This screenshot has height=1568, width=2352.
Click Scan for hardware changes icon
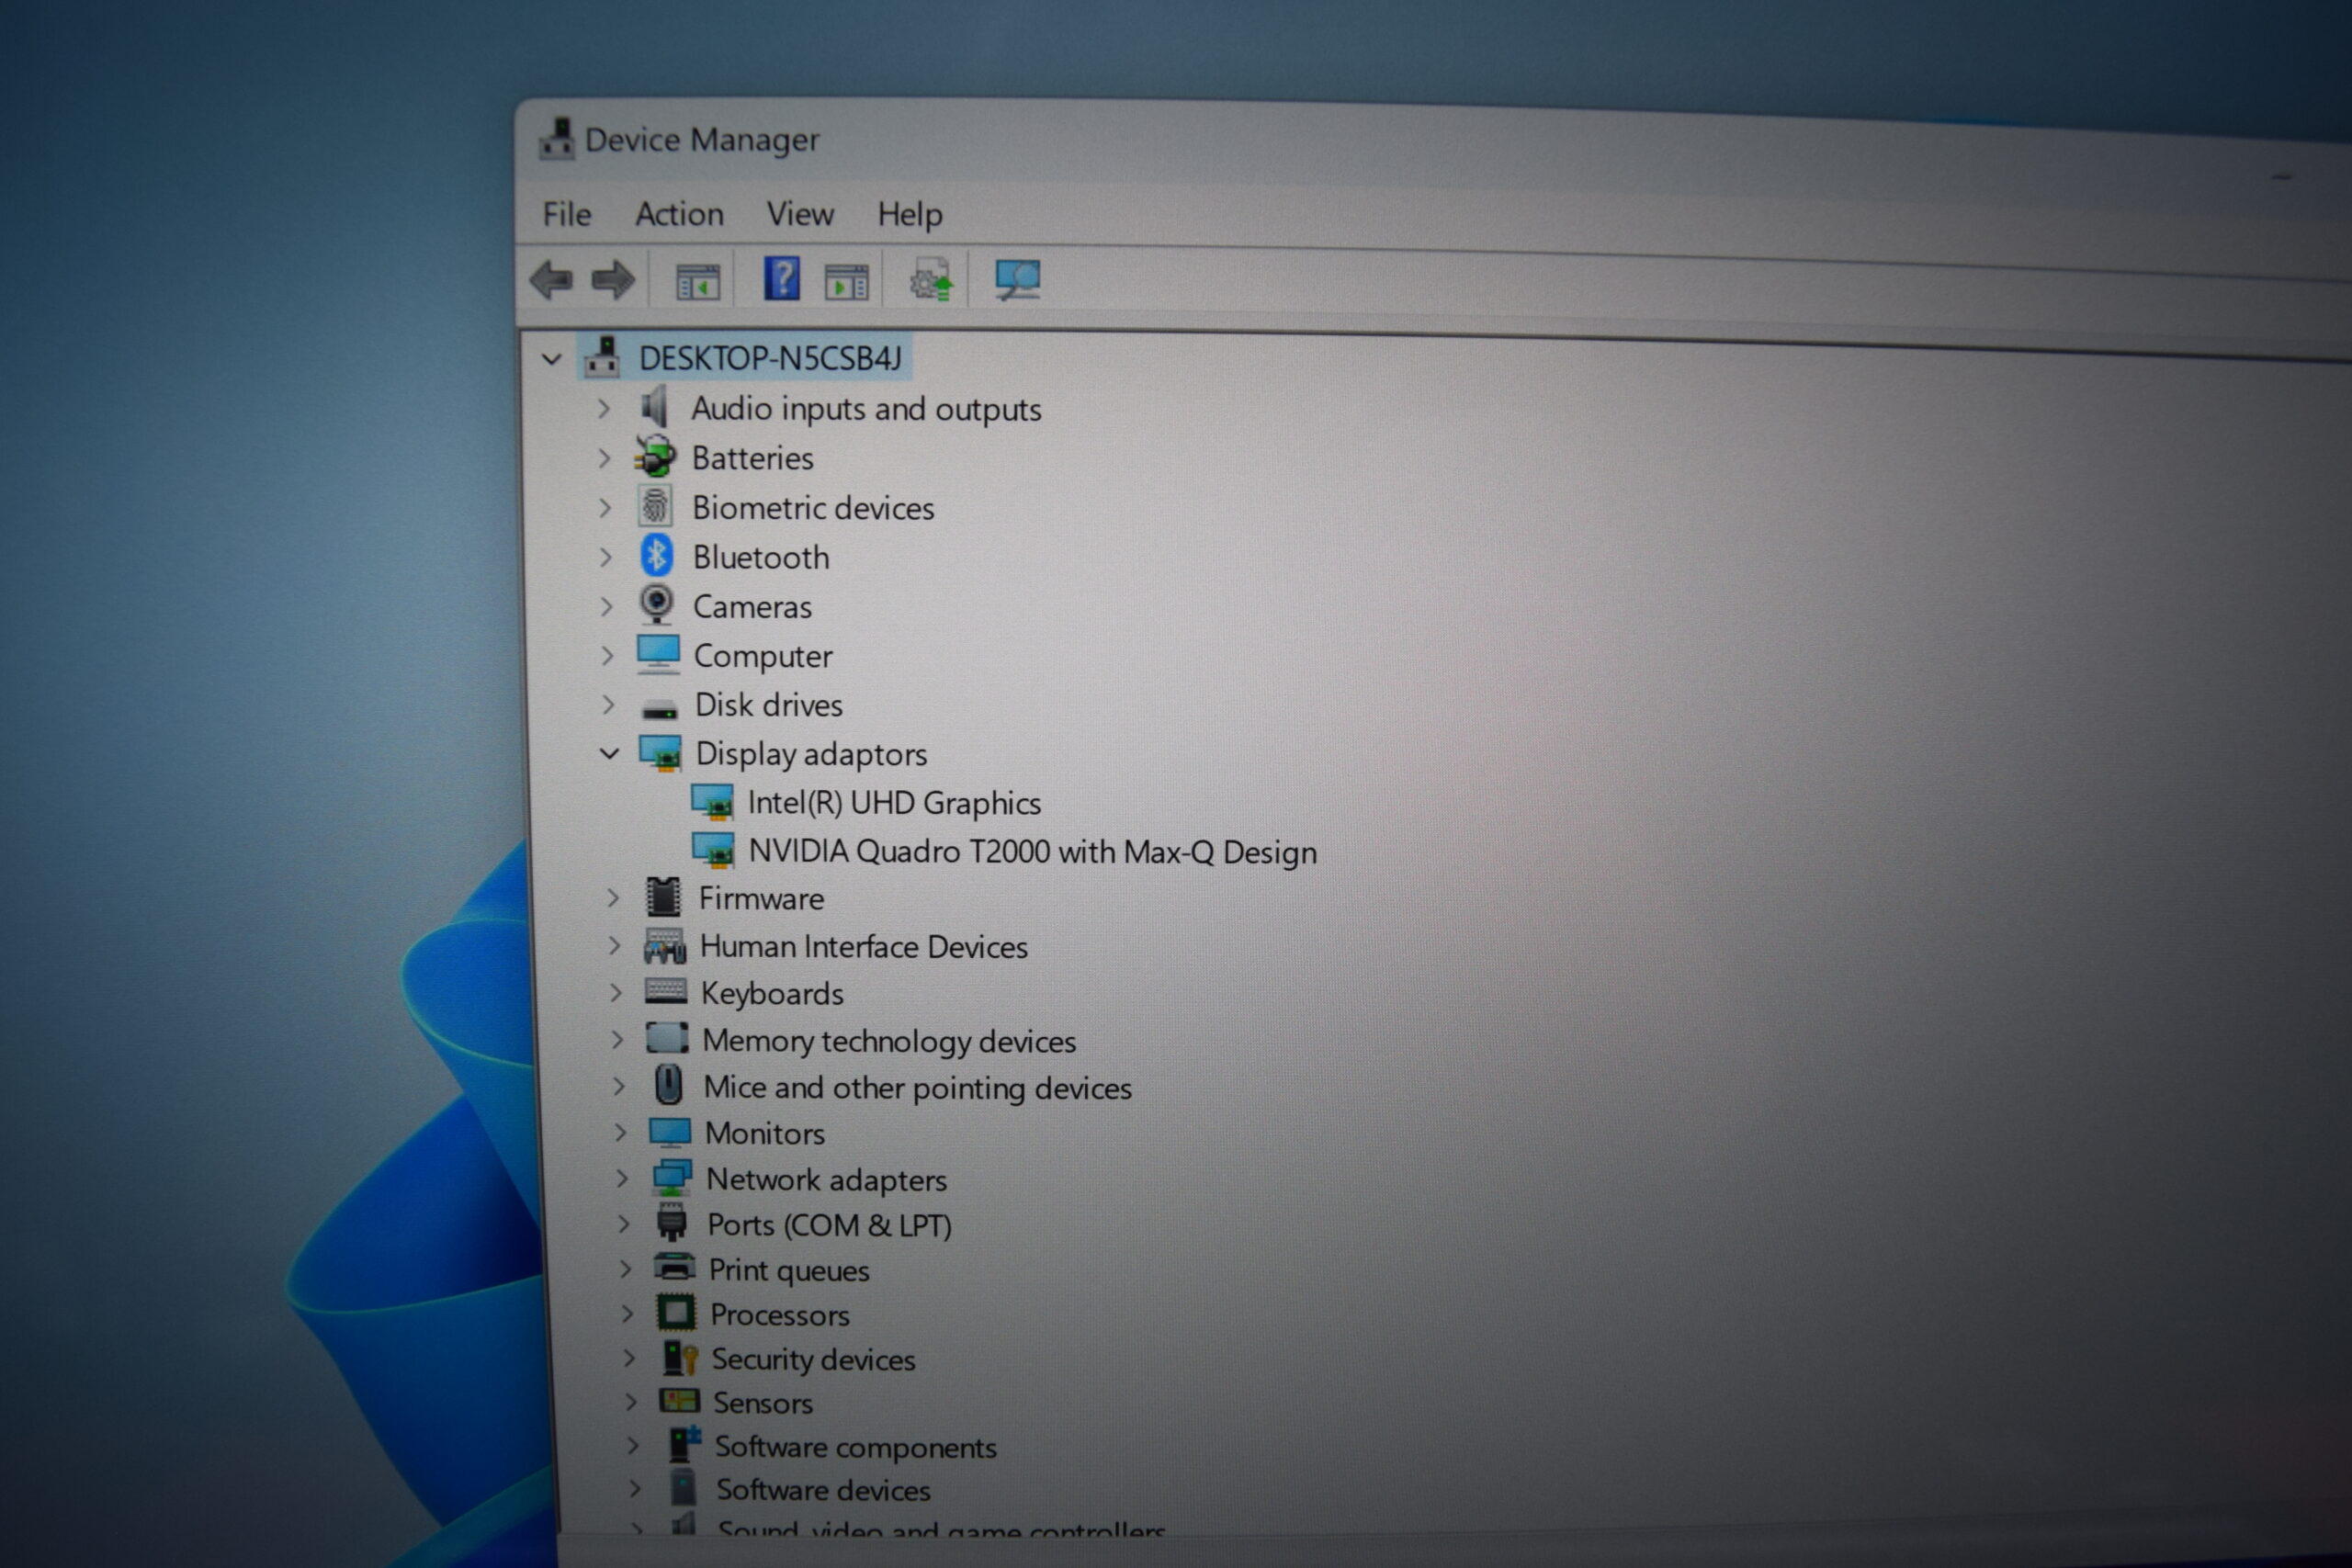pyautogui.click(x=1017, y=280)
